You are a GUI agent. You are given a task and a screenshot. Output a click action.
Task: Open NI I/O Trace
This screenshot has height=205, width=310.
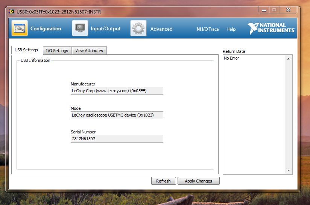[x=208, y=29]
